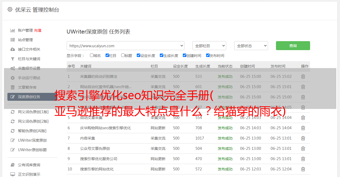340x177 pixels.
Task: Click keyword 公众号文章伪原创
Action: [x=95, y=149]
